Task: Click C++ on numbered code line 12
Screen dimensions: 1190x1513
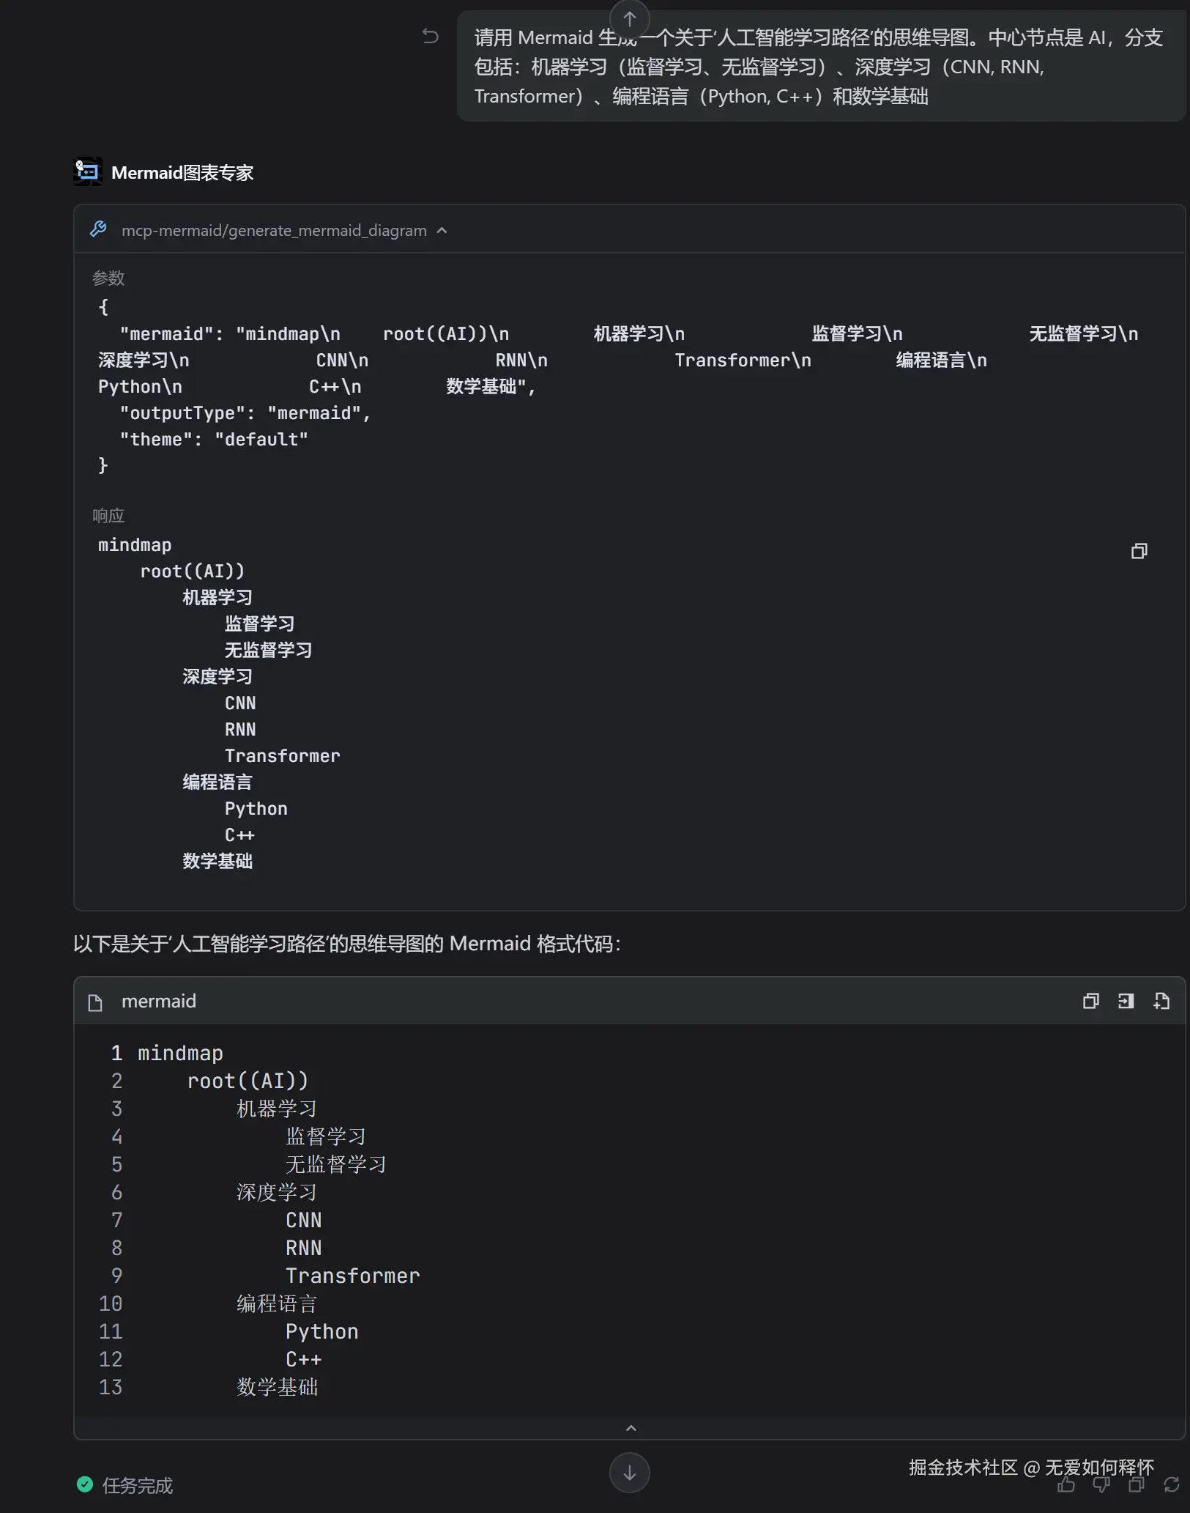Action: click(x=304, y=1360)
